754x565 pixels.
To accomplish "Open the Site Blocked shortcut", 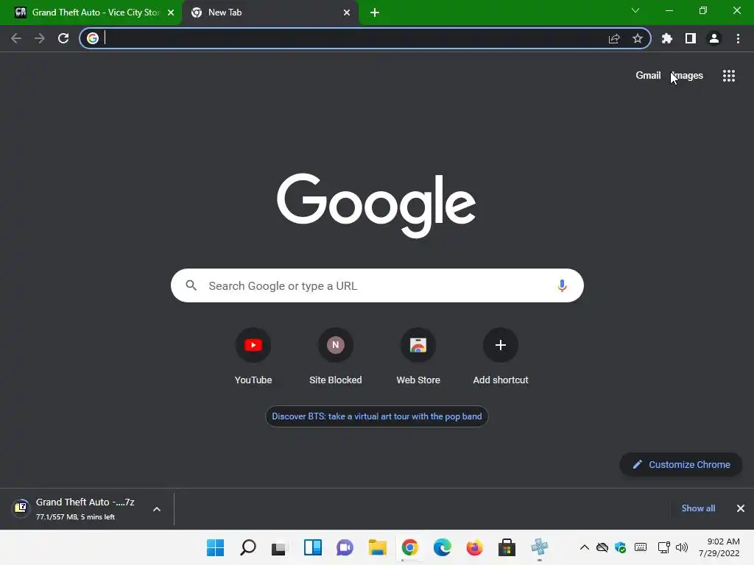I will coord(336,357).
